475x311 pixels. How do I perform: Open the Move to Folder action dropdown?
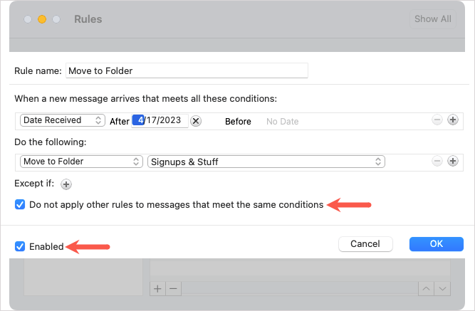(81, 162)
